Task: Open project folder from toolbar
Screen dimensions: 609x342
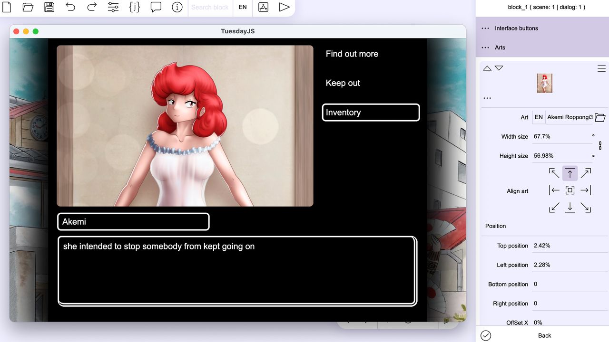Action: click(28, 7)
